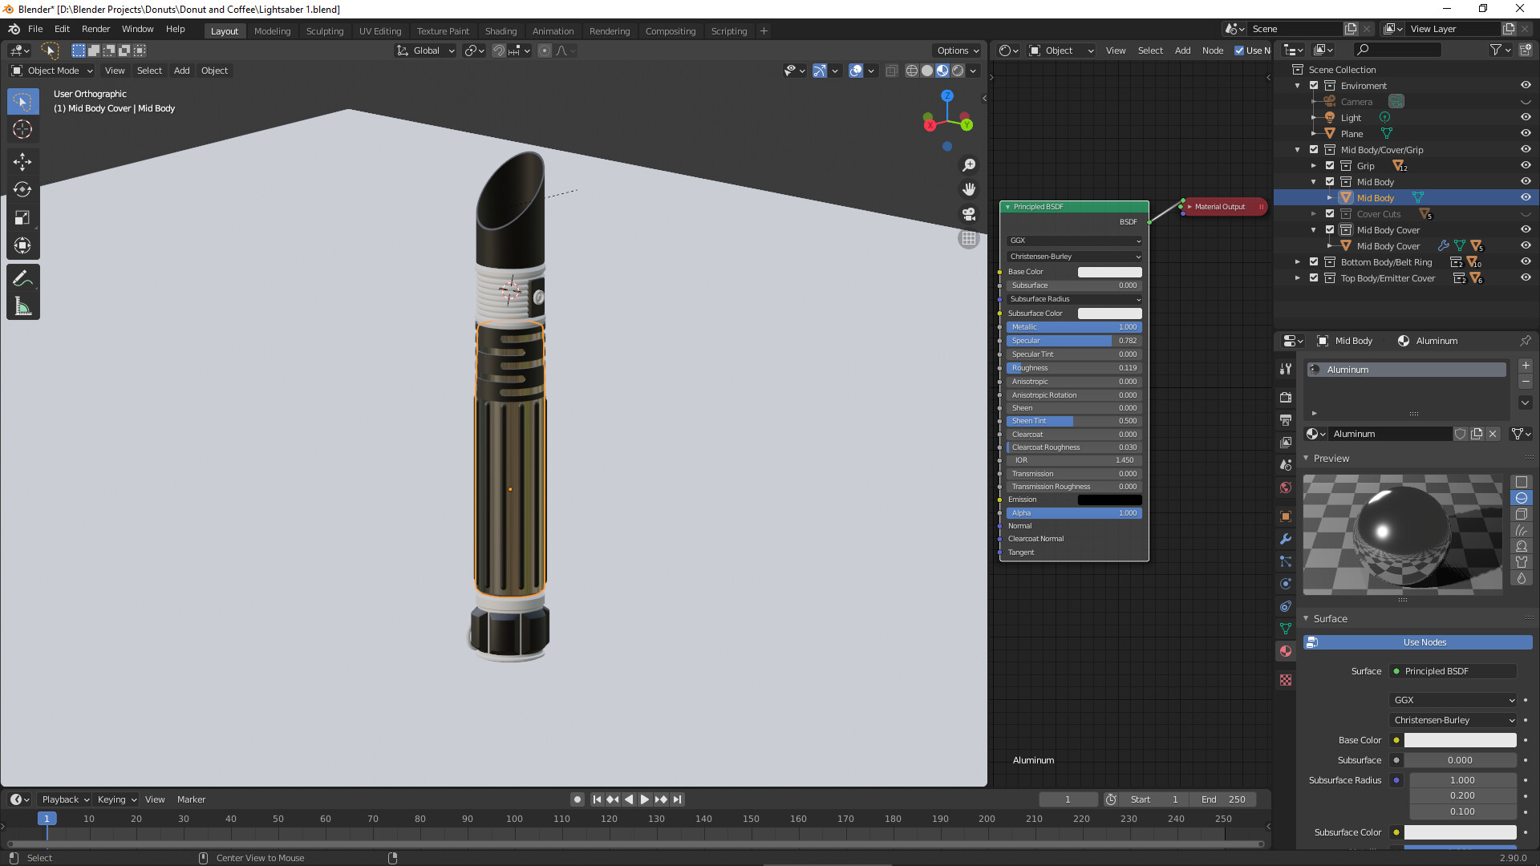Click the Use Nodes button in Surface panel
This screenshot has height=866, width=1540.
1417,642
